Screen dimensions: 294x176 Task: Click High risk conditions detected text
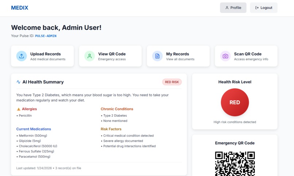pos(235,122)
